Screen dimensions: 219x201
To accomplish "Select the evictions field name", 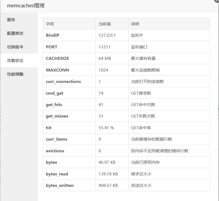I will (55, 151).
